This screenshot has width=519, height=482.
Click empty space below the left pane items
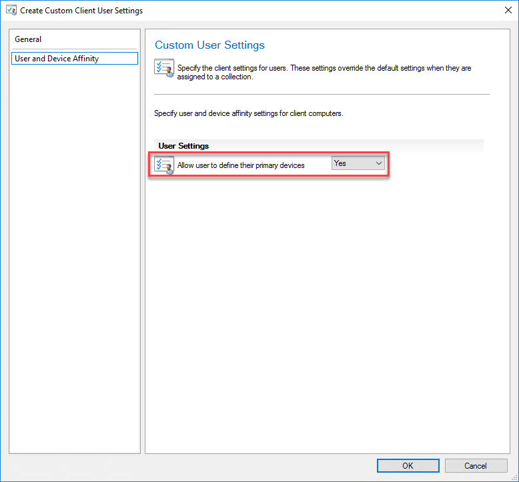[x=75, y=267]
